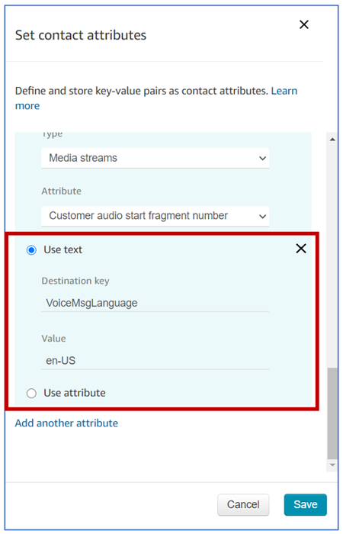343x534 pixels.
Task: Save the contact attributes
Action: click(x=306, y=504)
